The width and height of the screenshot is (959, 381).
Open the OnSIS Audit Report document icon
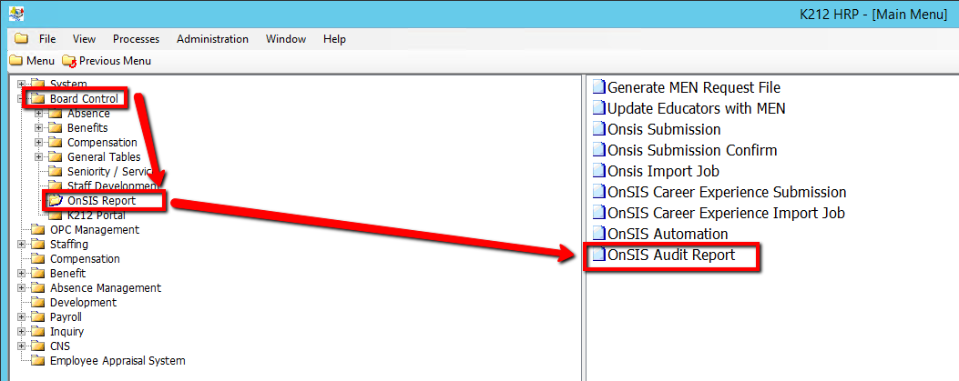[598, 256]
